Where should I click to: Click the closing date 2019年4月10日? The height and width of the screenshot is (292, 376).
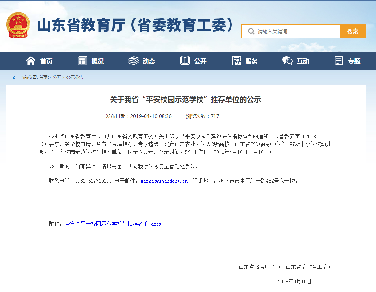(x=295, y=282)
